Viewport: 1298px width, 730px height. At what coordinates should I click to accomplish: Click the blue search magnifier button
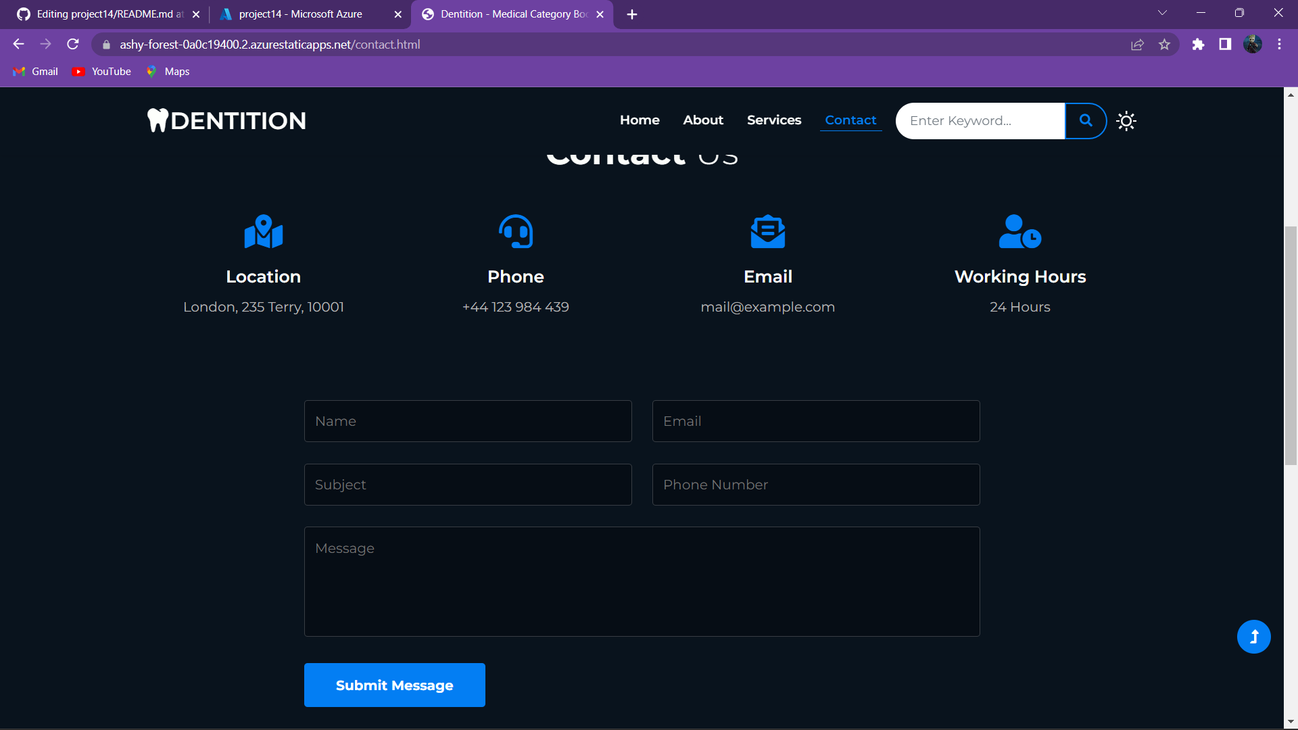tap(1085, 120)
